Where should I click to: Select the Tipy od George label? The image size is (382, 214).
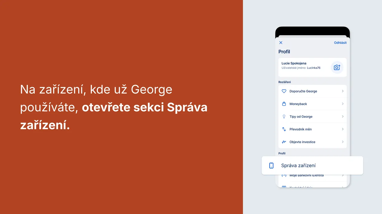point(301,117)
